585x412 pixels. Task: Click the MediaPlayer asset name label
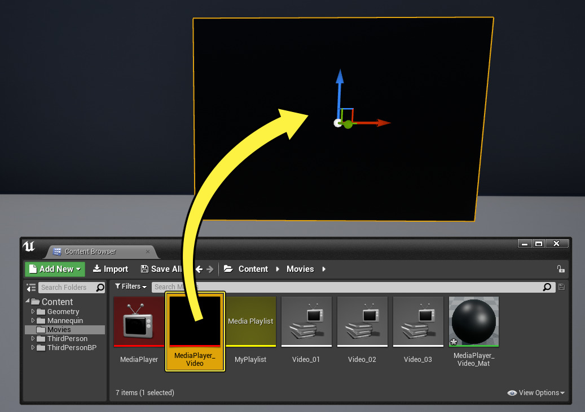(139, 360)
